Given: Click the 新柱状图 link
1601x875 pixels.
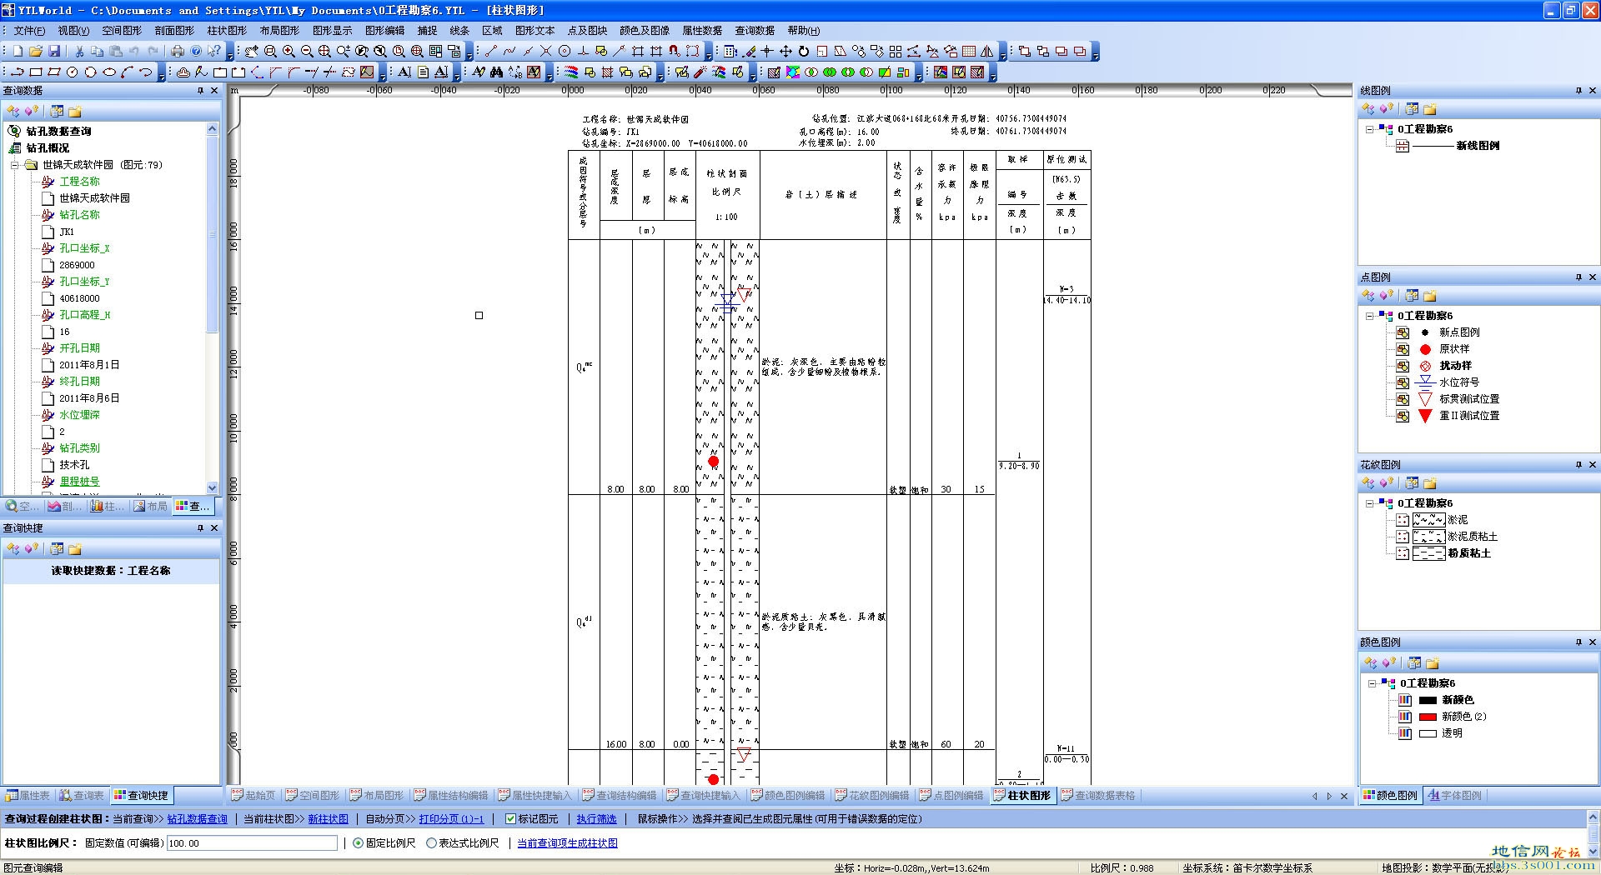Looking at the screenshot, I should tap(328, 819).
